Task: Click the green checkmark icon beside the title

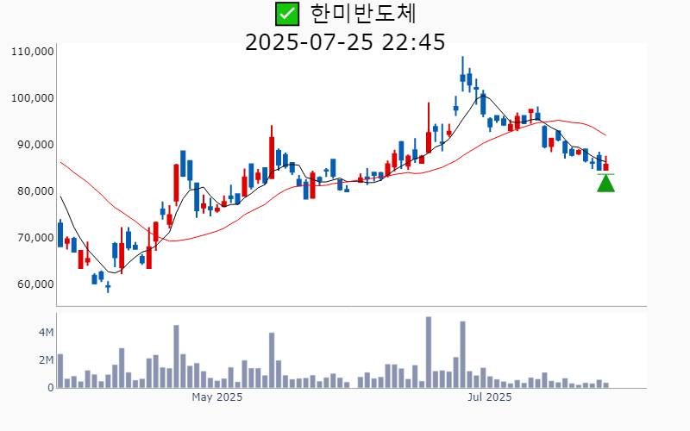Action: 287,14
